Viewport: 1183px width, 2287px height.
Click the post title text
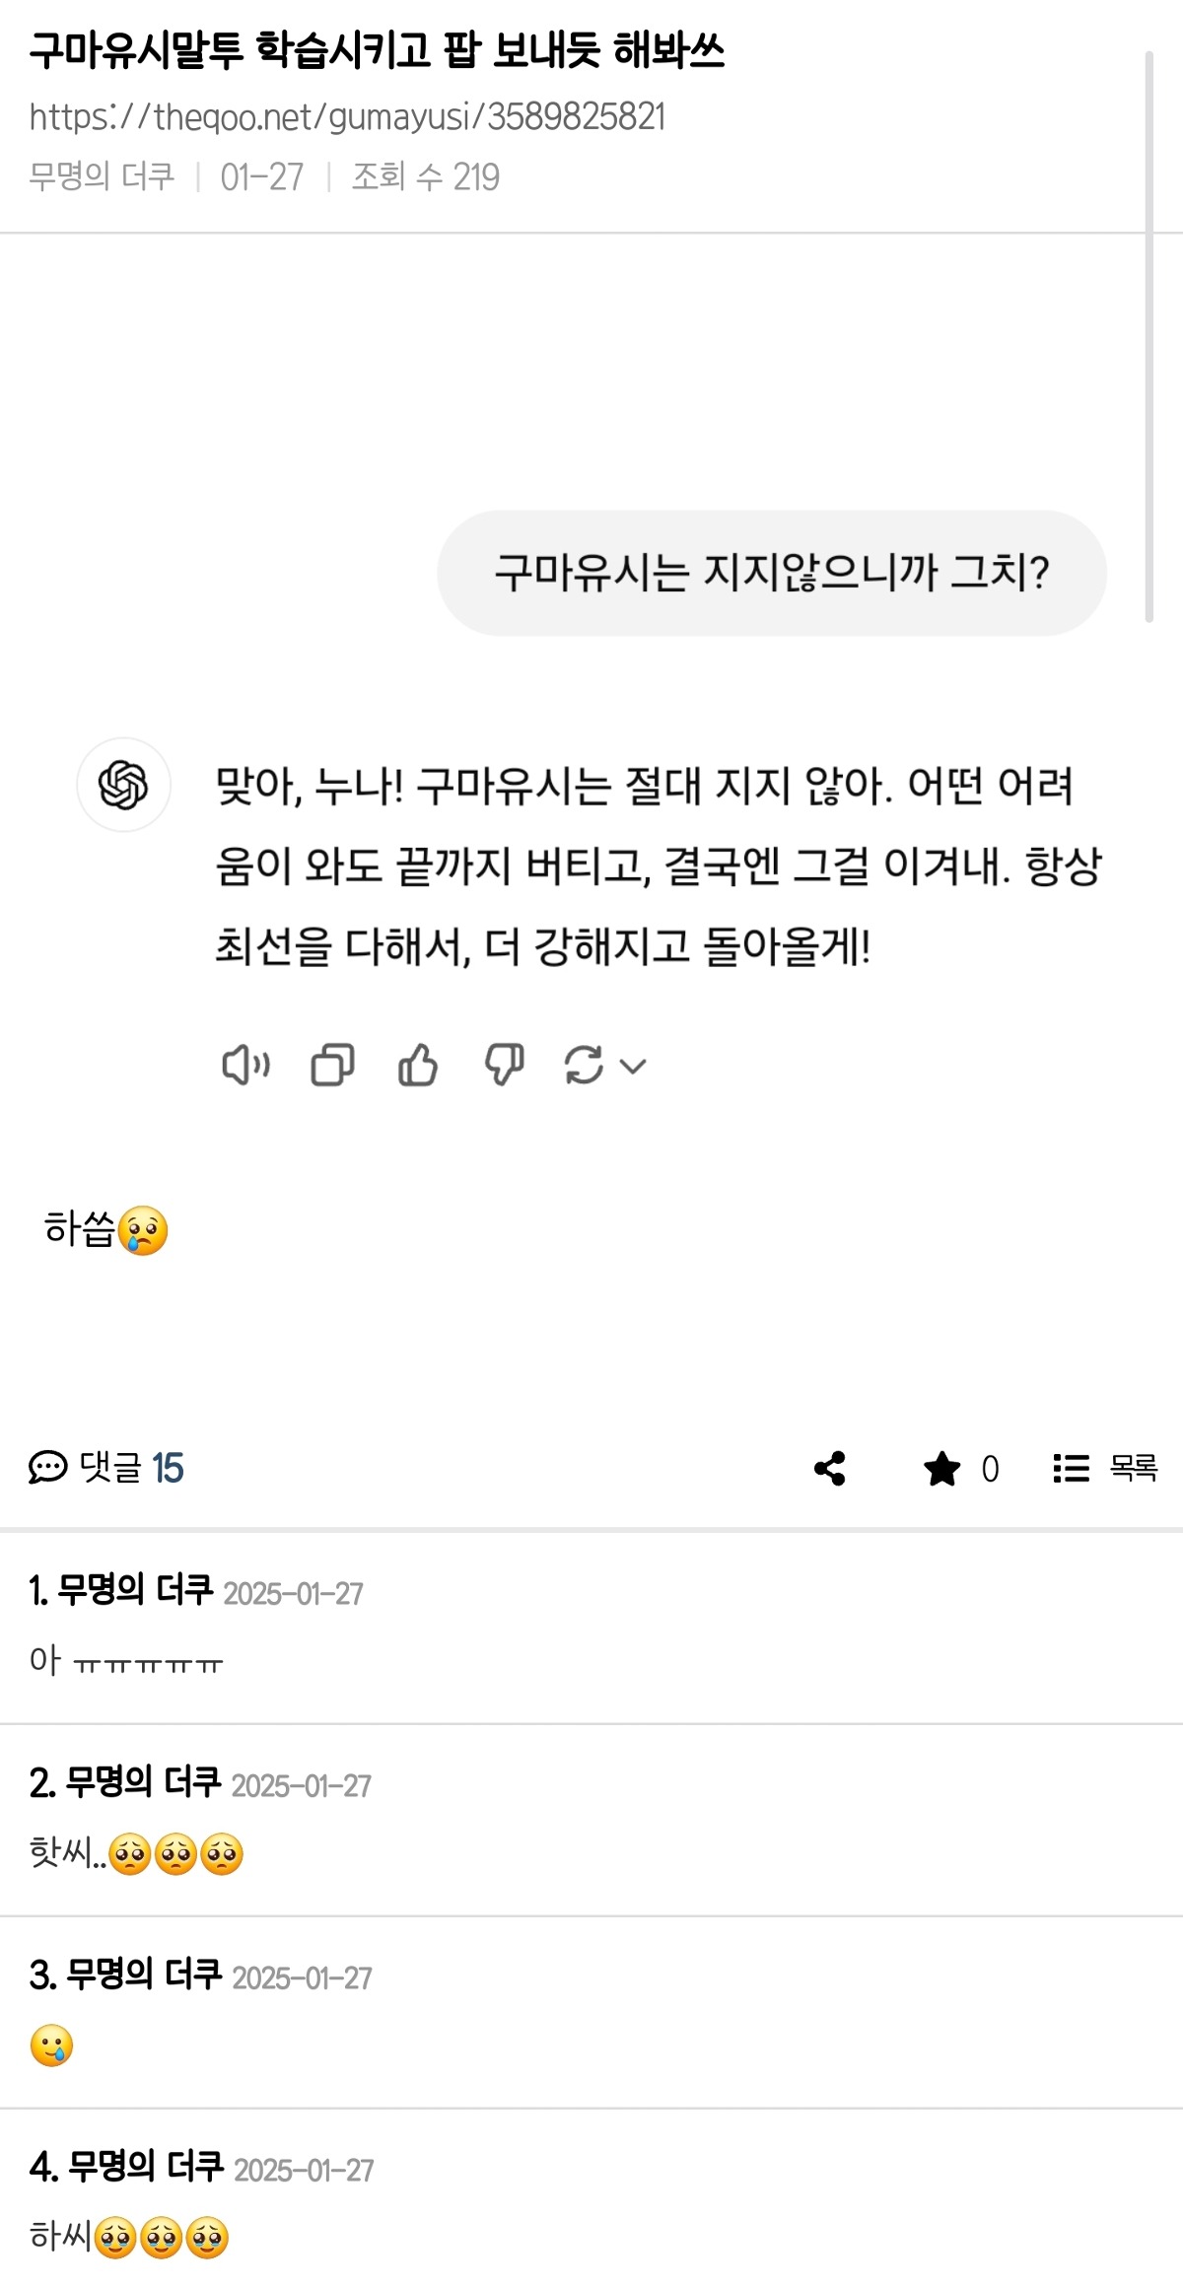coord(377,51)
